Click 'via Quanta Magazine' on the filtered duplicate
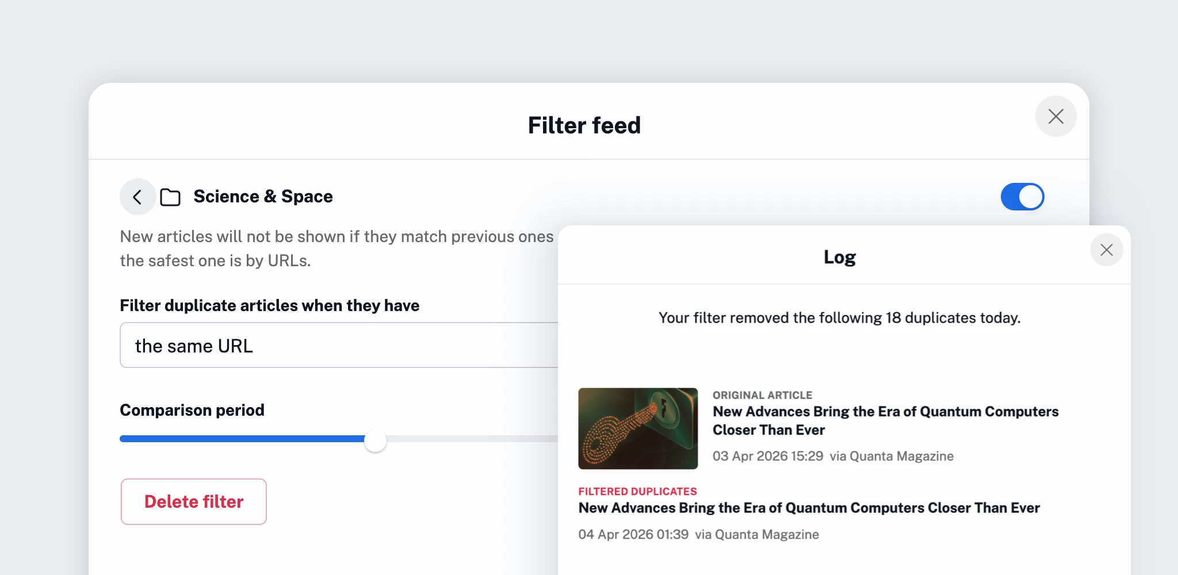Screen dimensions: 1178x575 coord(756,534)
